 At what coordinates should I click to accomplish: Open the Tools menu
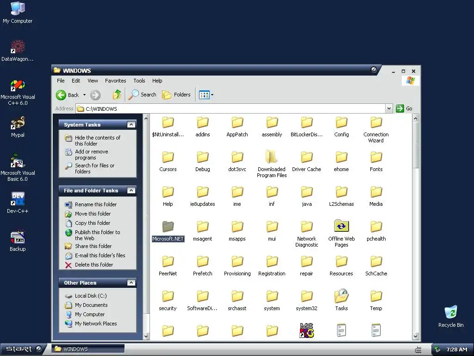(139, 81)
